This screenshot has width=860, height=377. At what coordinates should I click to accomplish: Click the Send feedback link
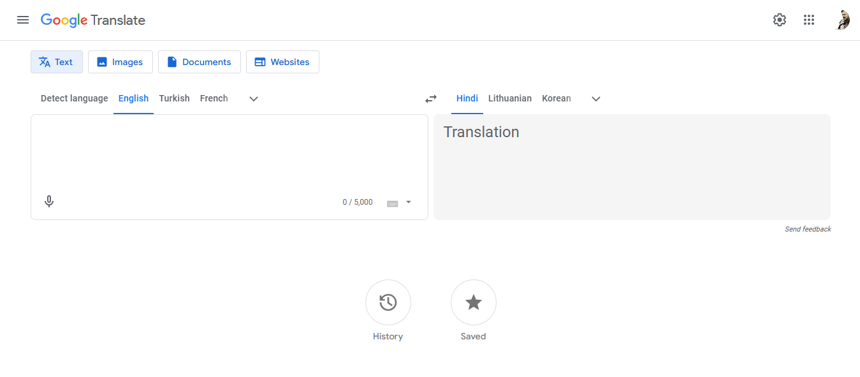coord(808,229)
